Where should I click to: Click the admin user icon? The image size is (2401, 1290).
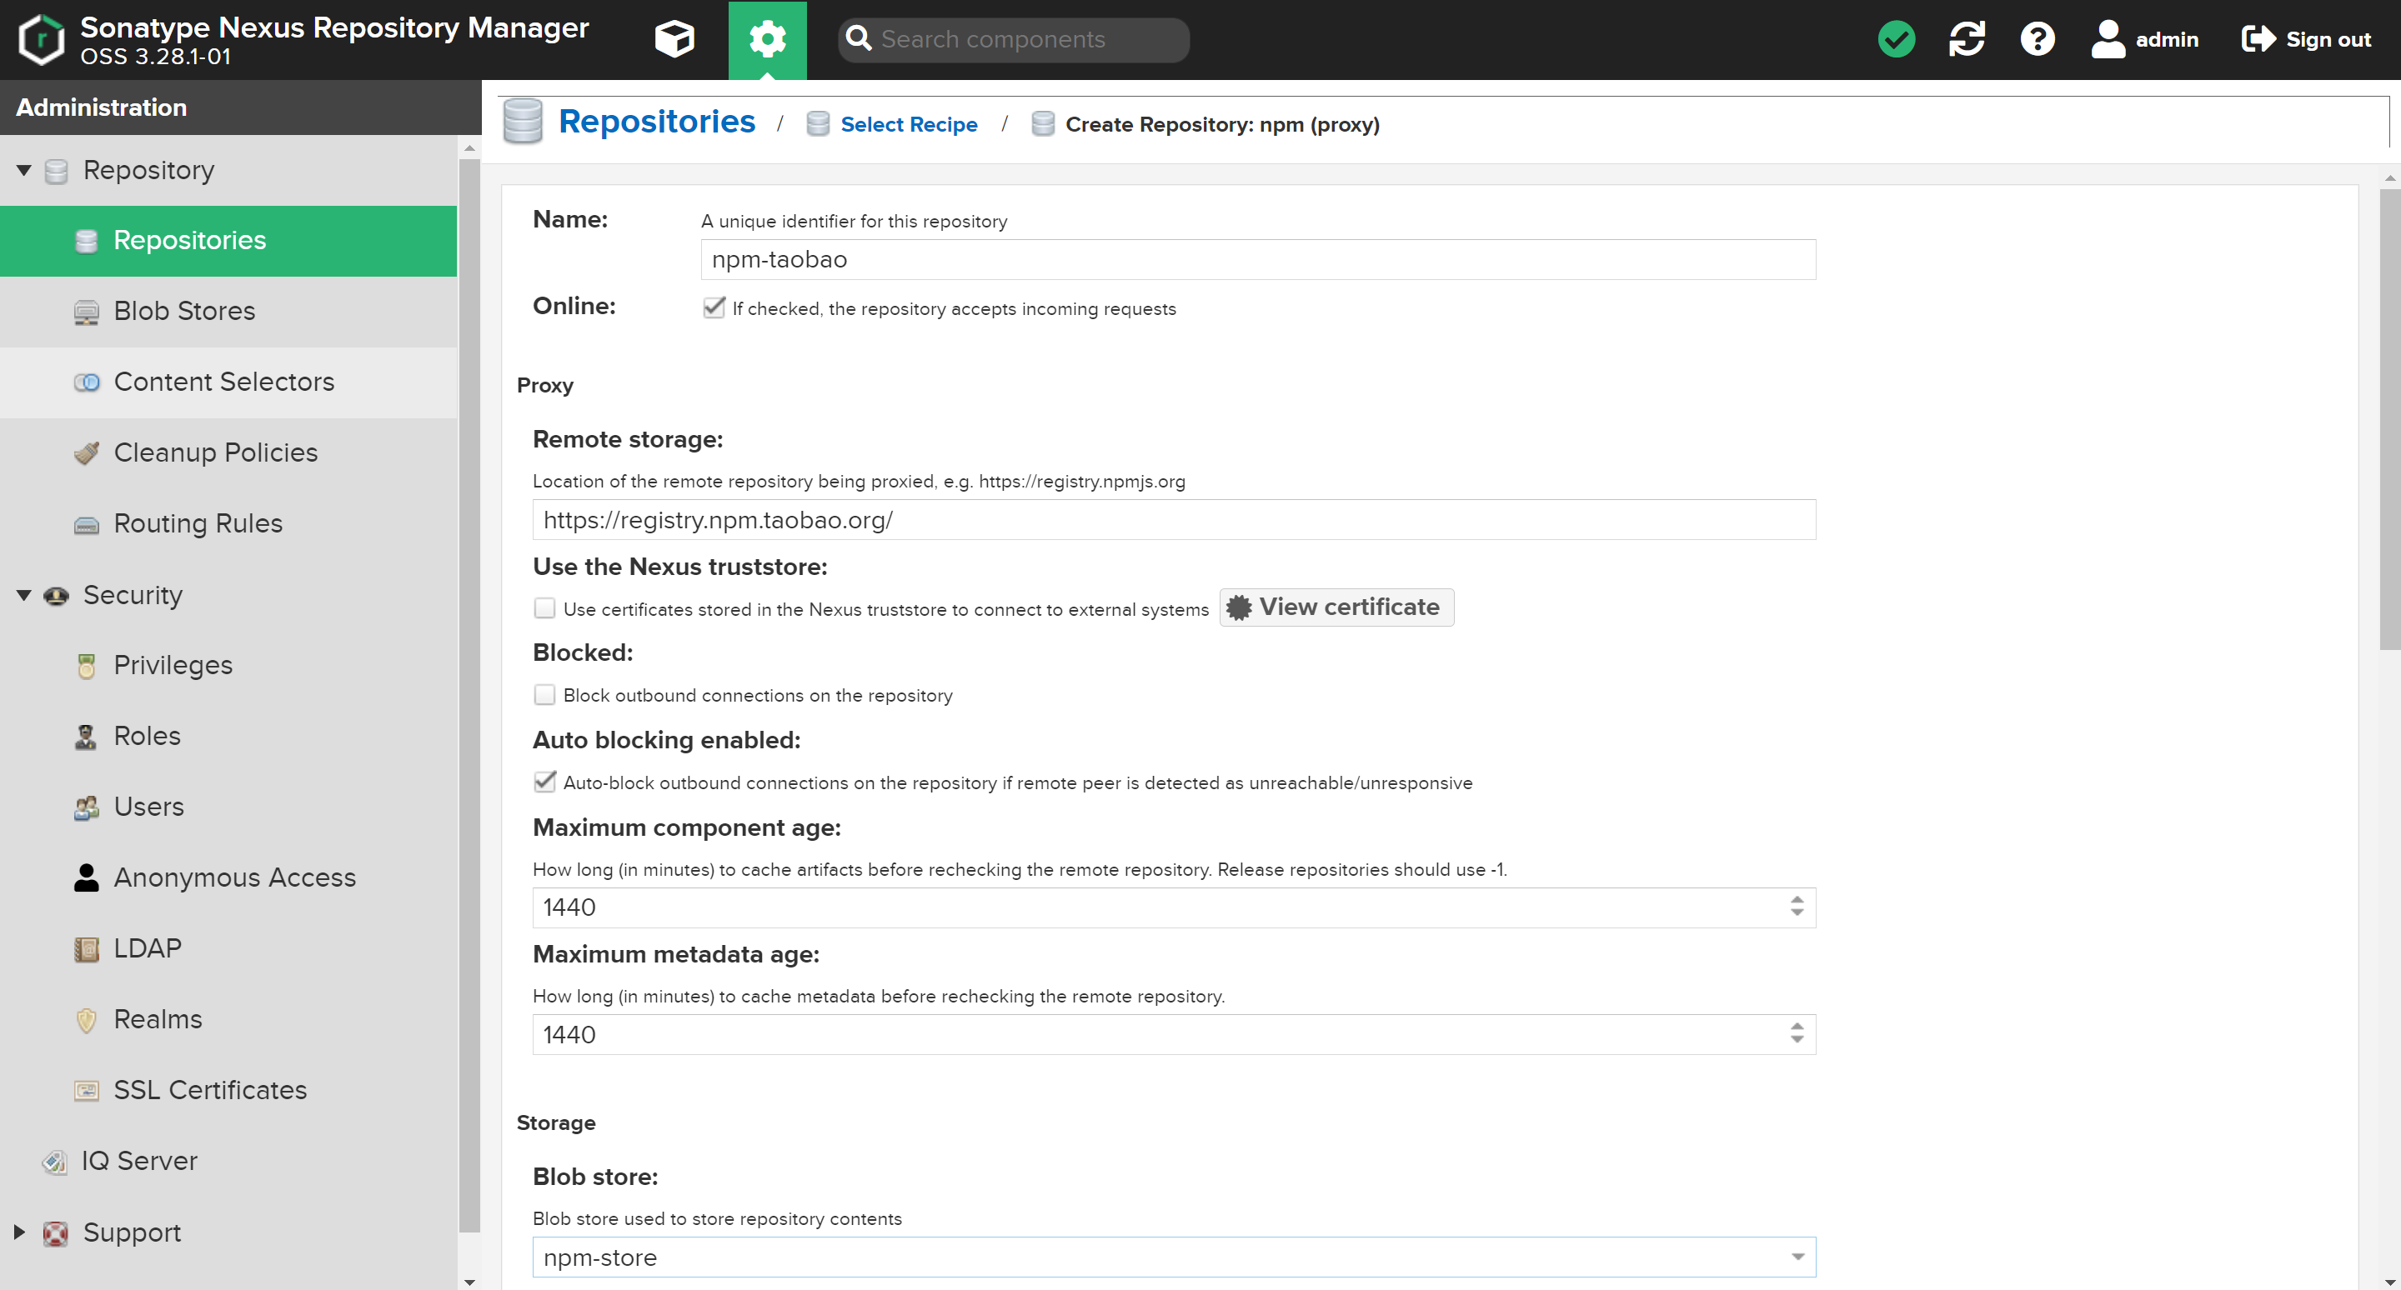pyautogui.click(x=2108, y=39)
